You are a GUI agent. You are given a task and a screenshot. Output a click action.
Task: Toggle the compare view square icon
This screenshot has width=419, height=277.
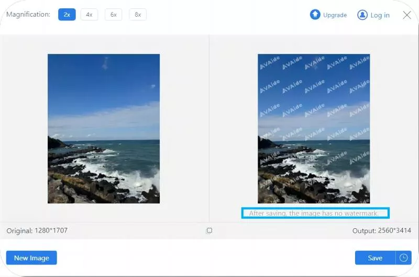(x=209, y=230)
